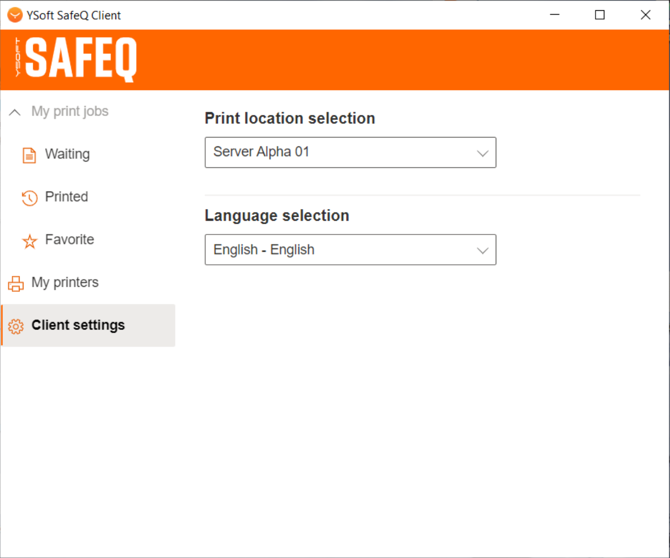Click the Waiting document icon
This screenshot has width=670, height=558.
tap(29, 155)
